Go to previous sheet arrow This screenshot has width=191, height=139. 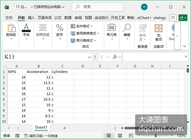pyautogui.click(x=9, y=128)
